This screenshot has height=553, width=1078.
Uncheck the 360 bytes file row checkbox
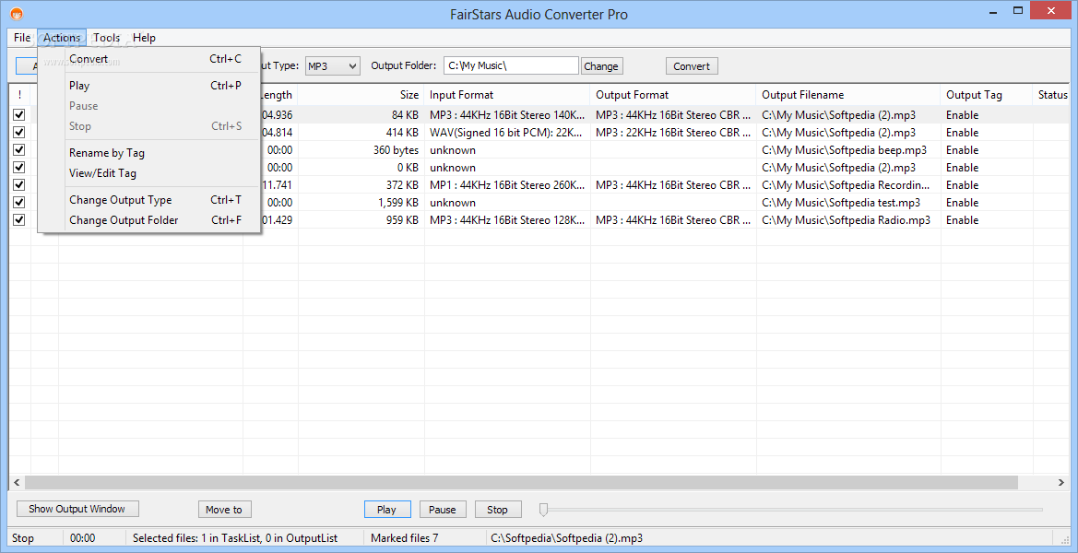[x=19, y=149]
